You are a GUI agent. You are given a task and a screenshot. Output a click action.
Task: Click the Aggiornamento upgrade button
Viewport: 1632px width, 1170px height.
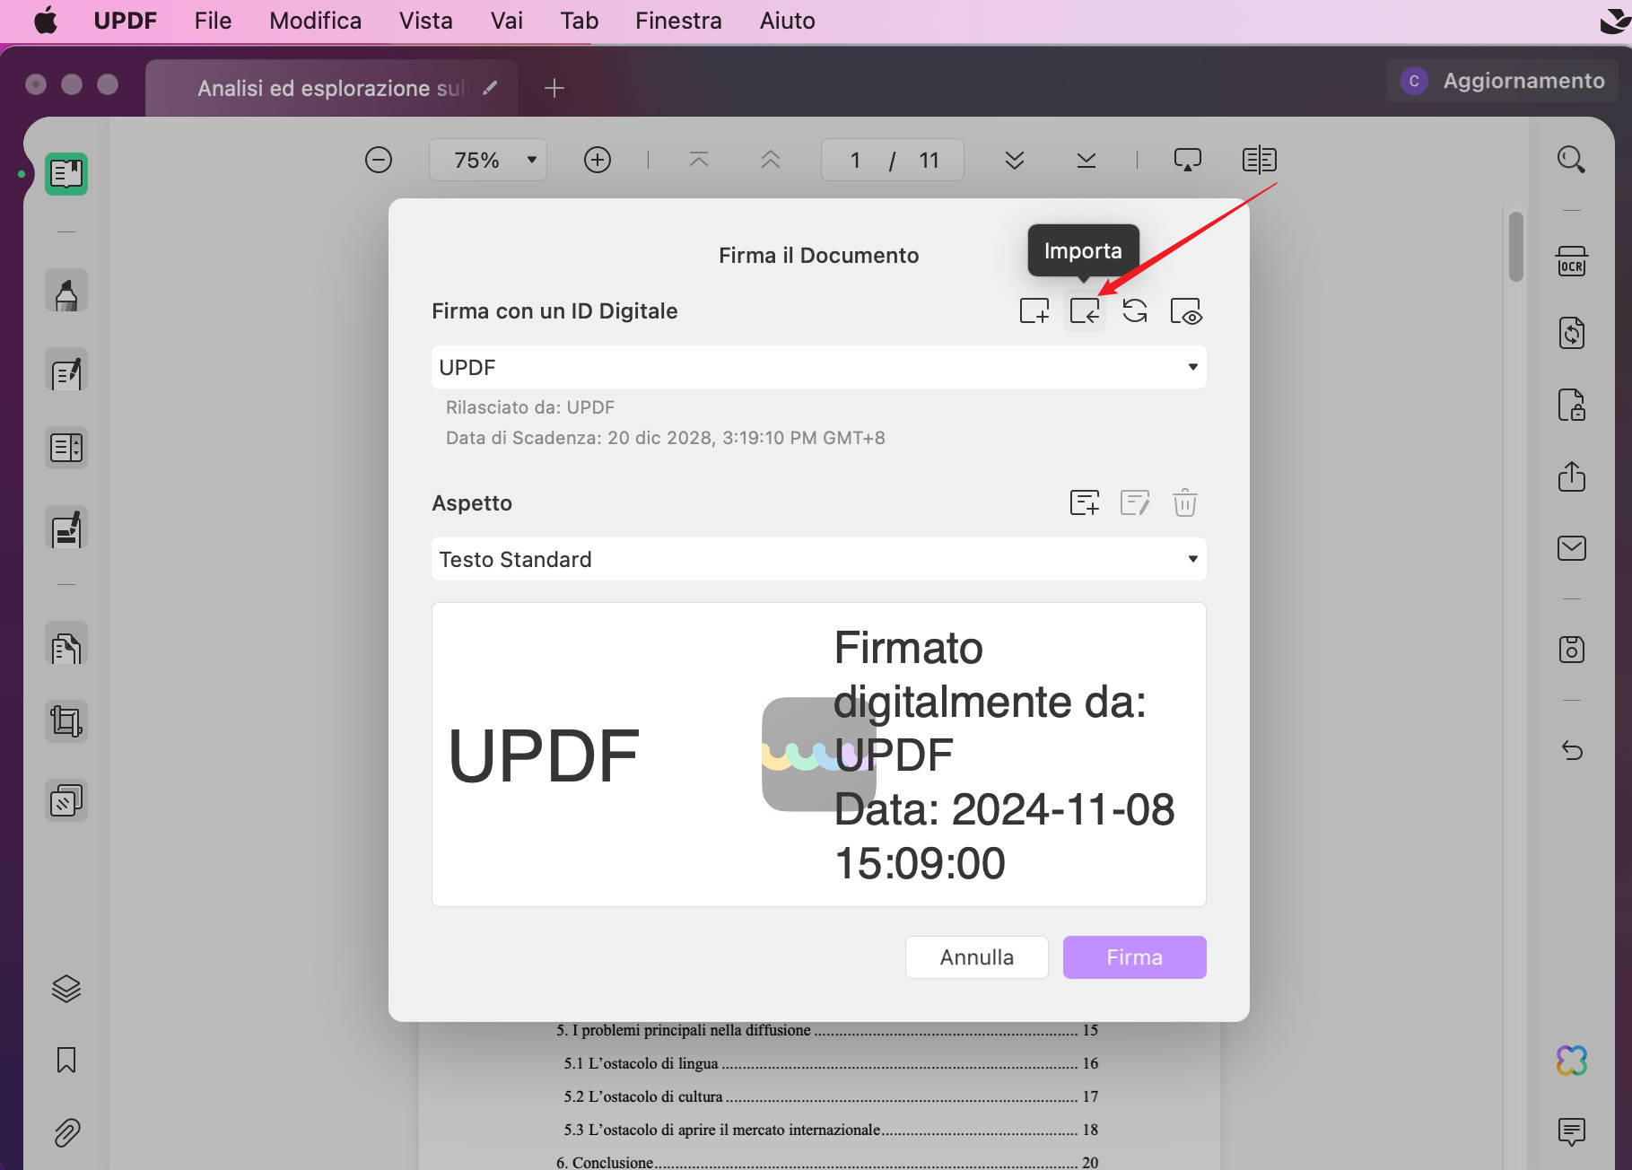1503,81
